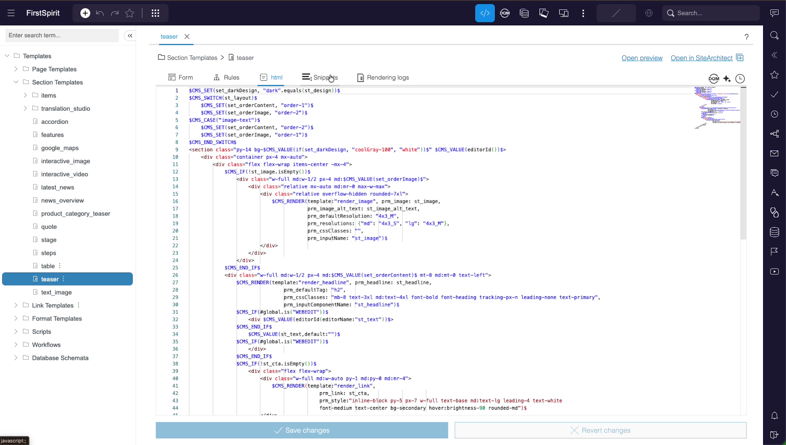This screenshot has width=786, height=445.
Task: Open translation icon in right sidebar
Action: tap(774, 193)
